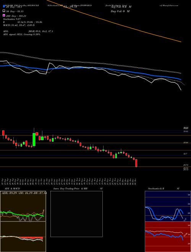Click the magenta 200 Day EMA legend swatch
This screenshot has width=191, height=252.
tap(4, 16)
